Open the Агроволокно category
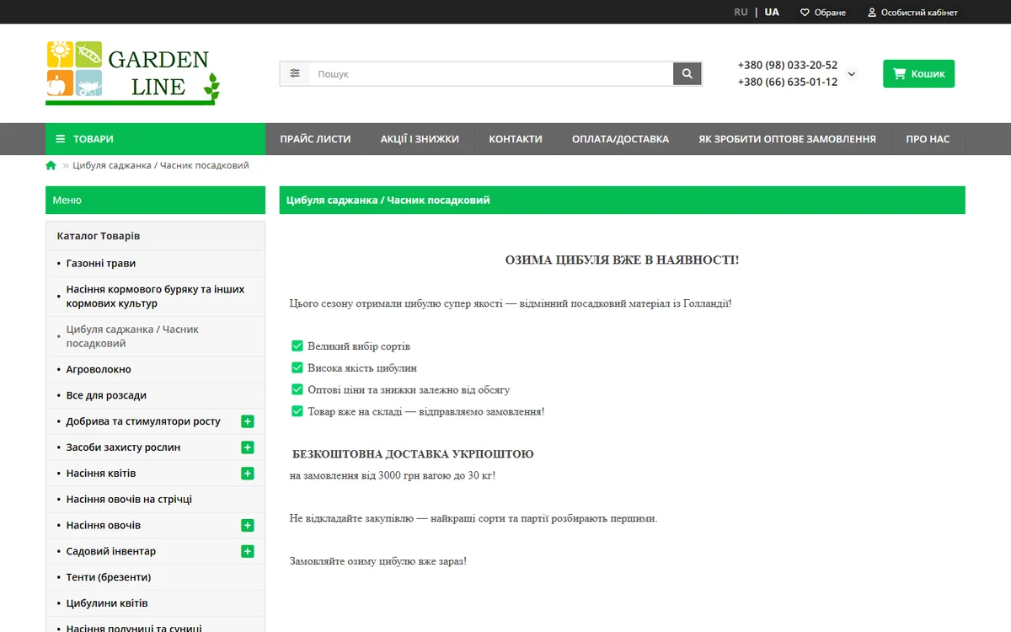 tap(99, 369)
